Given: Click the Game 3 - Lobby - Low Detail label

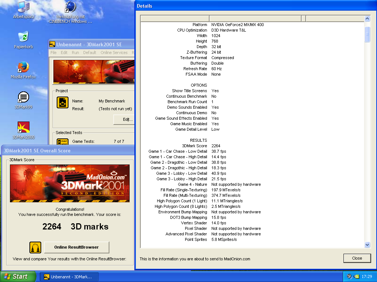Looking at the screenshot, I should [x=182, y=173].
